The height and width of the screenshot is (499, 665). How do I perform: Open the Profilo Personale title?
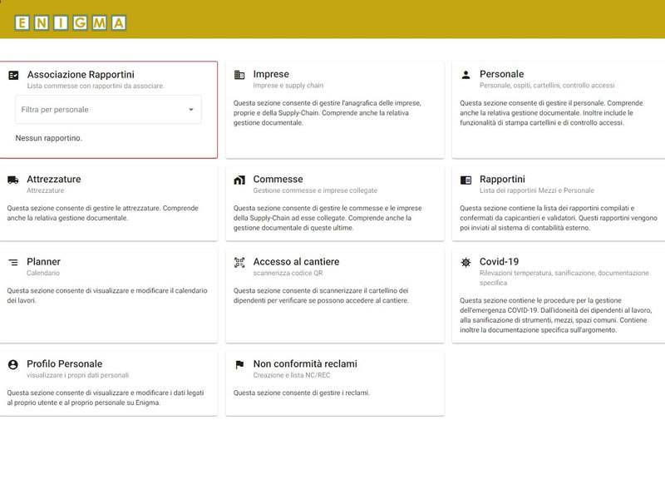pos(65,363)
